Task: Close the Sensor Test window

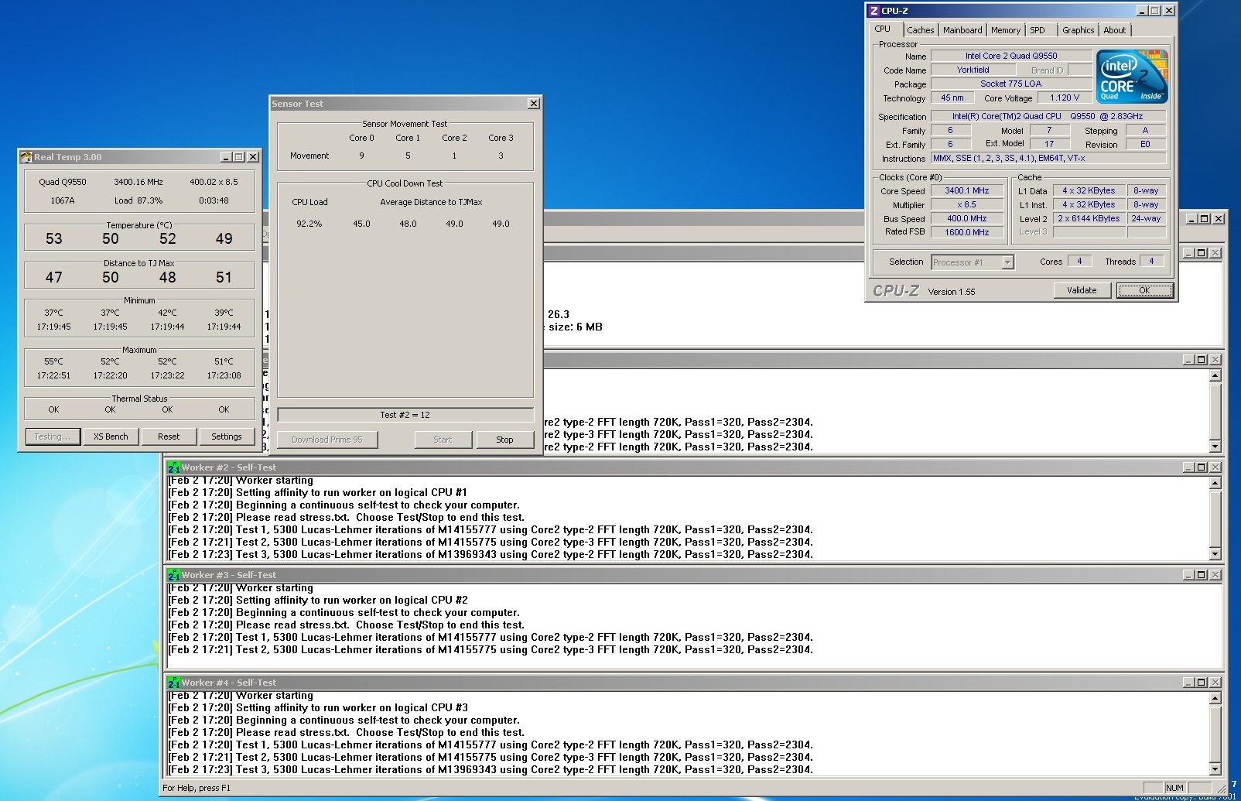Action: click(534, 104)
